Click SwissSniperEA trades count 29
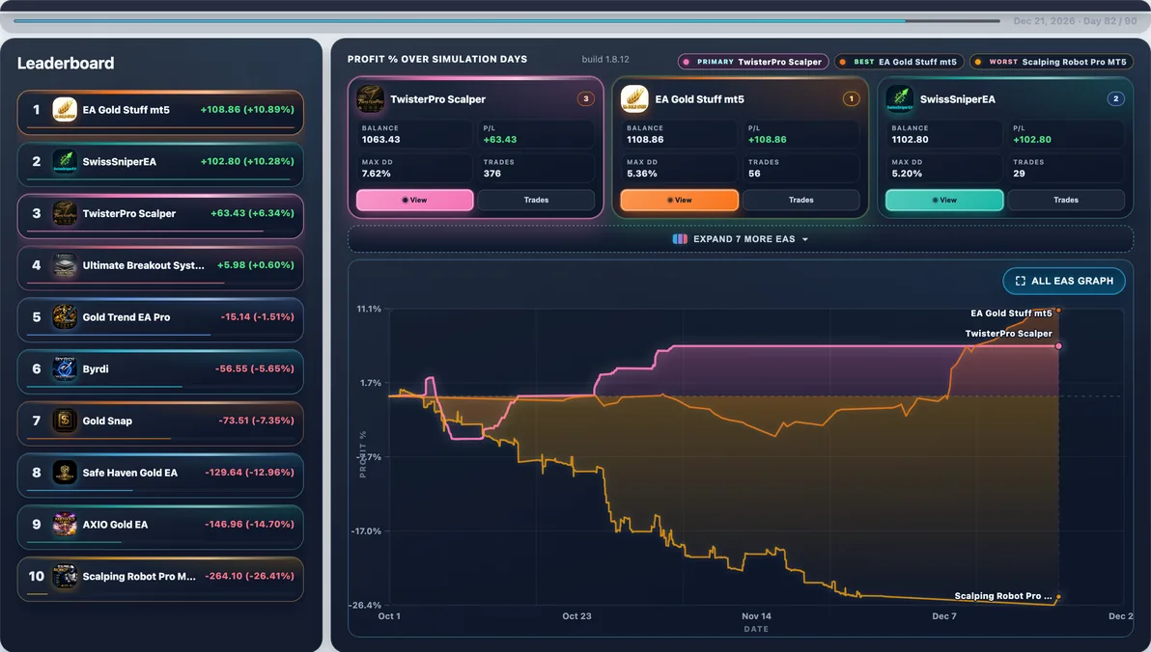The width and height of the screenshot is (1151, 652). coord(1019,174)
